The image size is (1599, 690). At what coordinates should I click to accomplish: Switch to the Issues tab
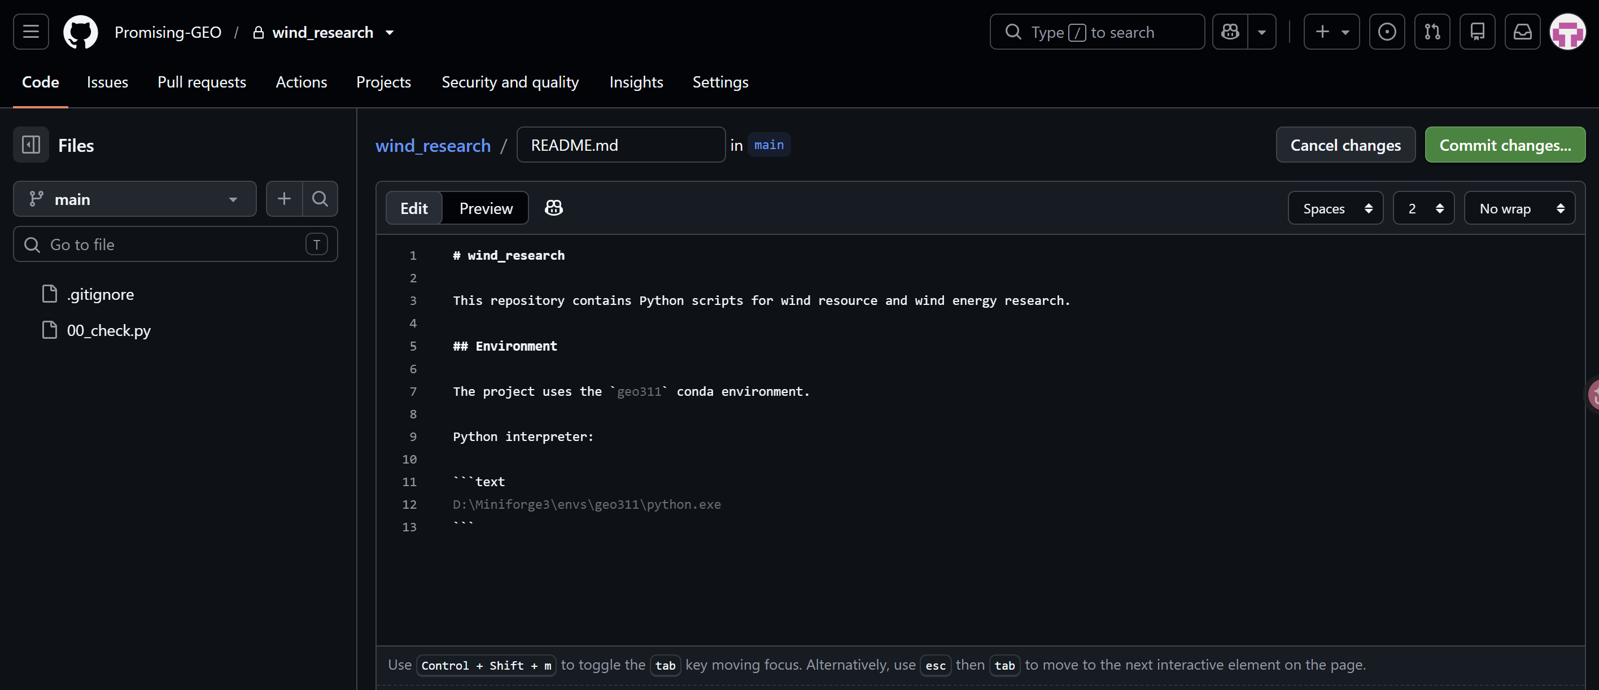[x=107, y=82]
